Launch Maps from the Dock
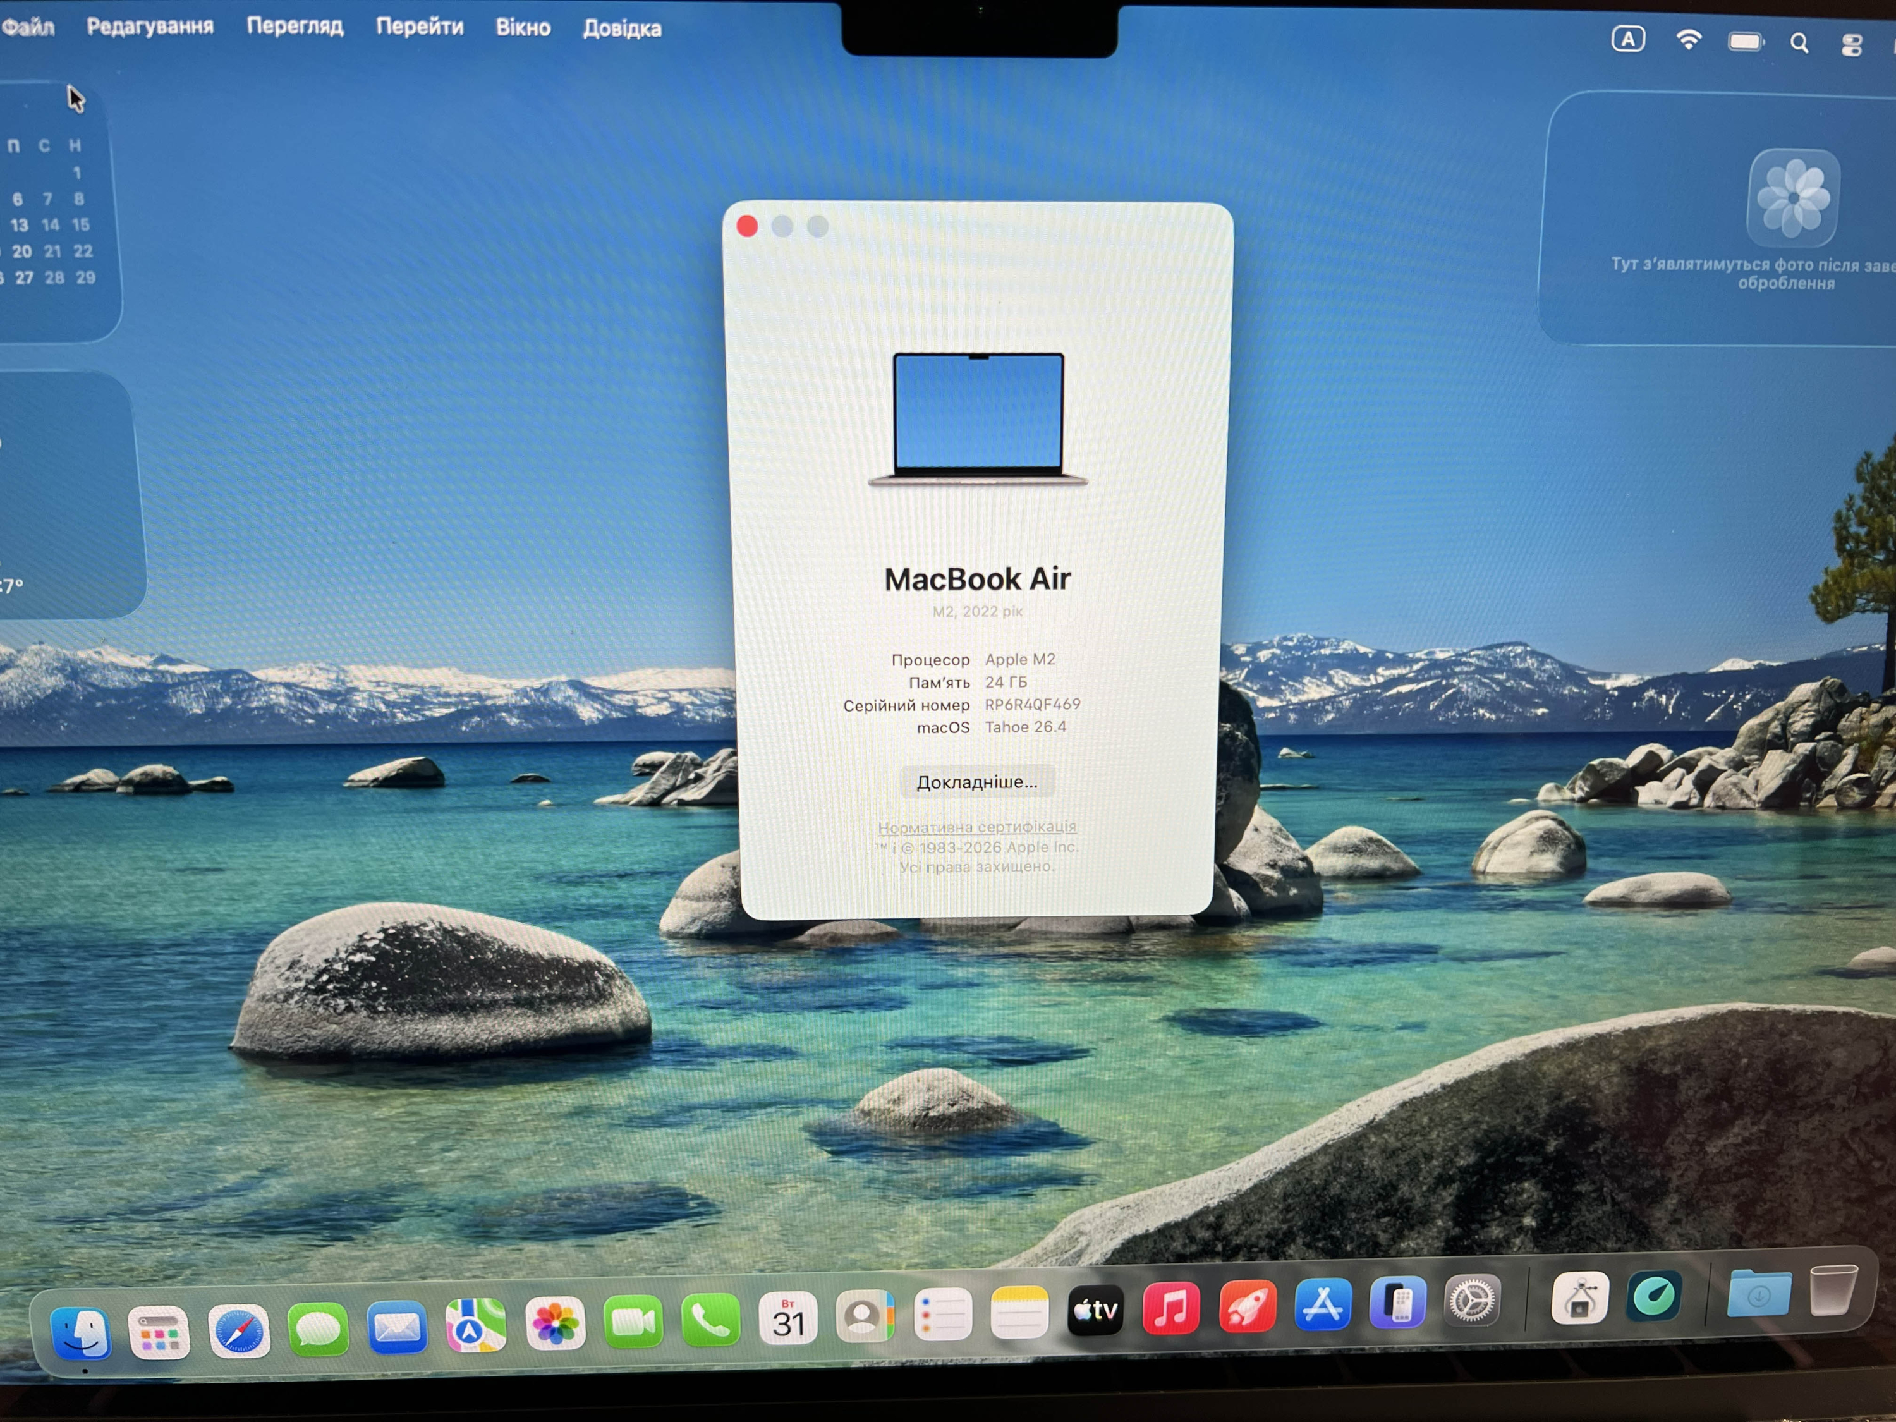Image resolution: width=1896 pixels, height=1422 pixels. [x=477, y=1326]
